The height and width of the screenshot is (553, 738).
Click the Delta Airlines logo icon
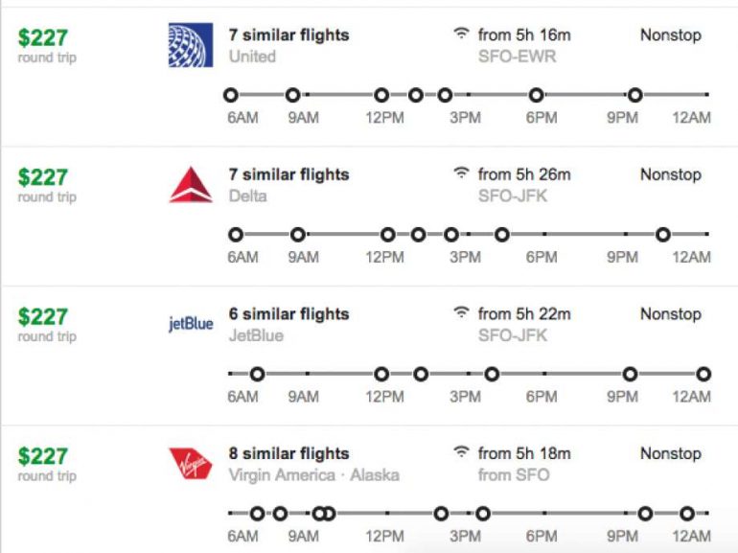(x=191, y=184)
